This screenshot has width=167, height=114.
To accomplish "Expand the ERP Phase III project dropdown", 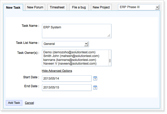I will tap(157, 7).
